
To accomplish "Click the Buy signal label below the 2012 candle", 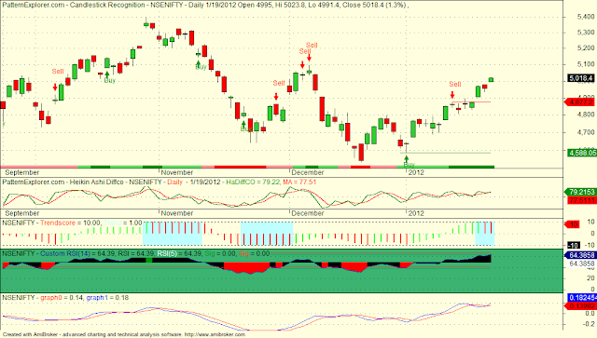I will [x=409, y=165].
